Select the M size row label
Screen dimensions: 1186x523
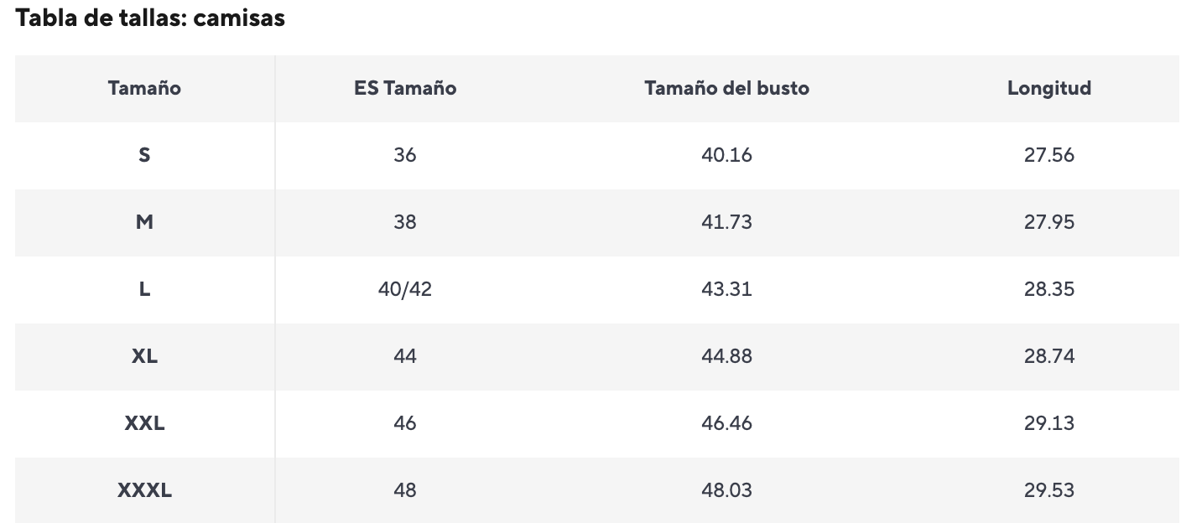(x=144, y=222)
